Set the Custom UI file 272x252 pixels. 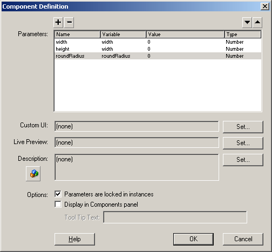(243, 127)
